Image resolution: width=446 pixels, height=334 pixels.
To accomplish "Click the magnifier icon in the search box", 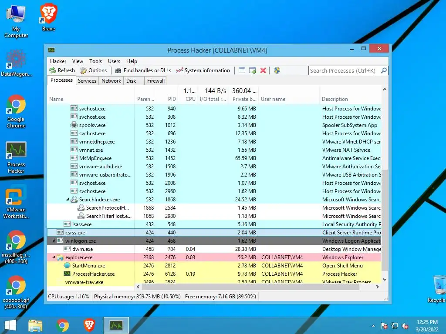I will 384,70.
